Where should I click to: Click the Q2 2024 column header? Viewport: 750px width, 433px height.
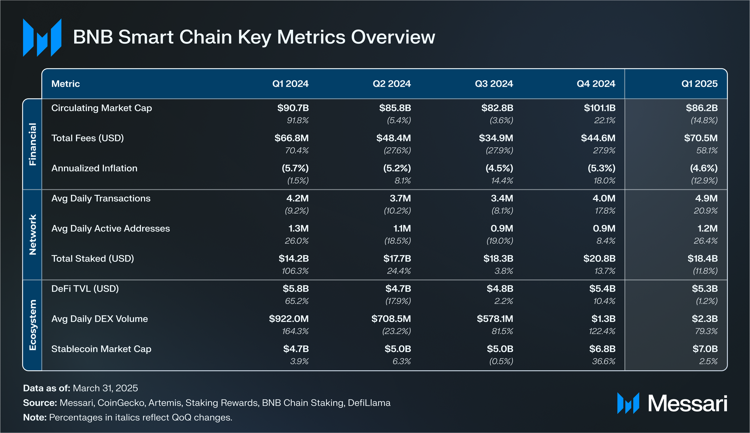tap(391, 84)
